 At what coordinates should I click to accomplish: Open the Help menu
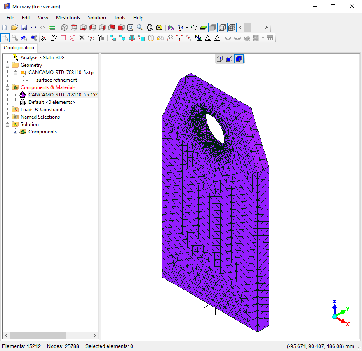pyautogui.click(x=138, y=18)
